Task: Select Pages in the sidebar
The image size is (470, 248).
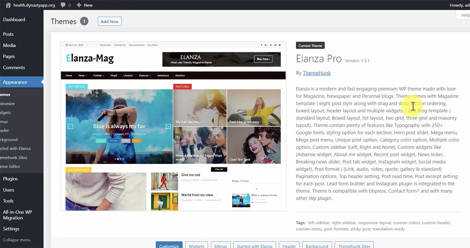Action: click(9, 57)
